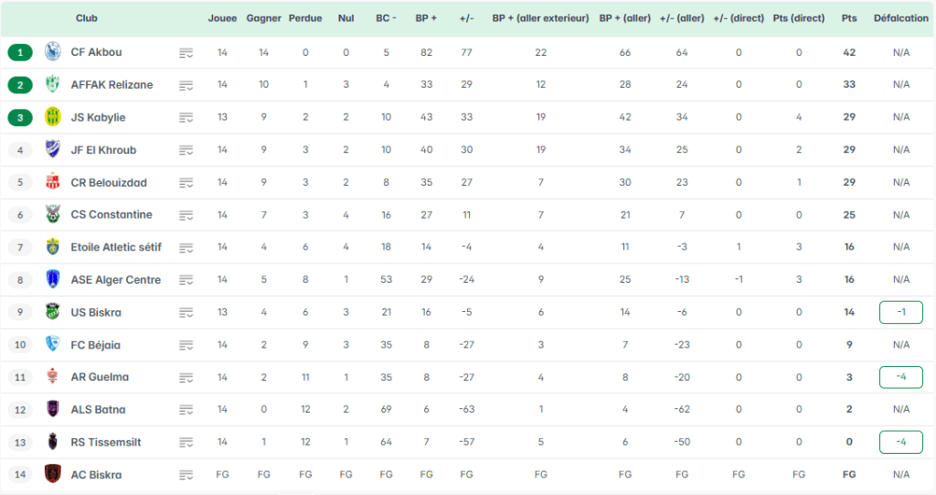Click the CS Constantine team crest

click(x=52, y=215)
